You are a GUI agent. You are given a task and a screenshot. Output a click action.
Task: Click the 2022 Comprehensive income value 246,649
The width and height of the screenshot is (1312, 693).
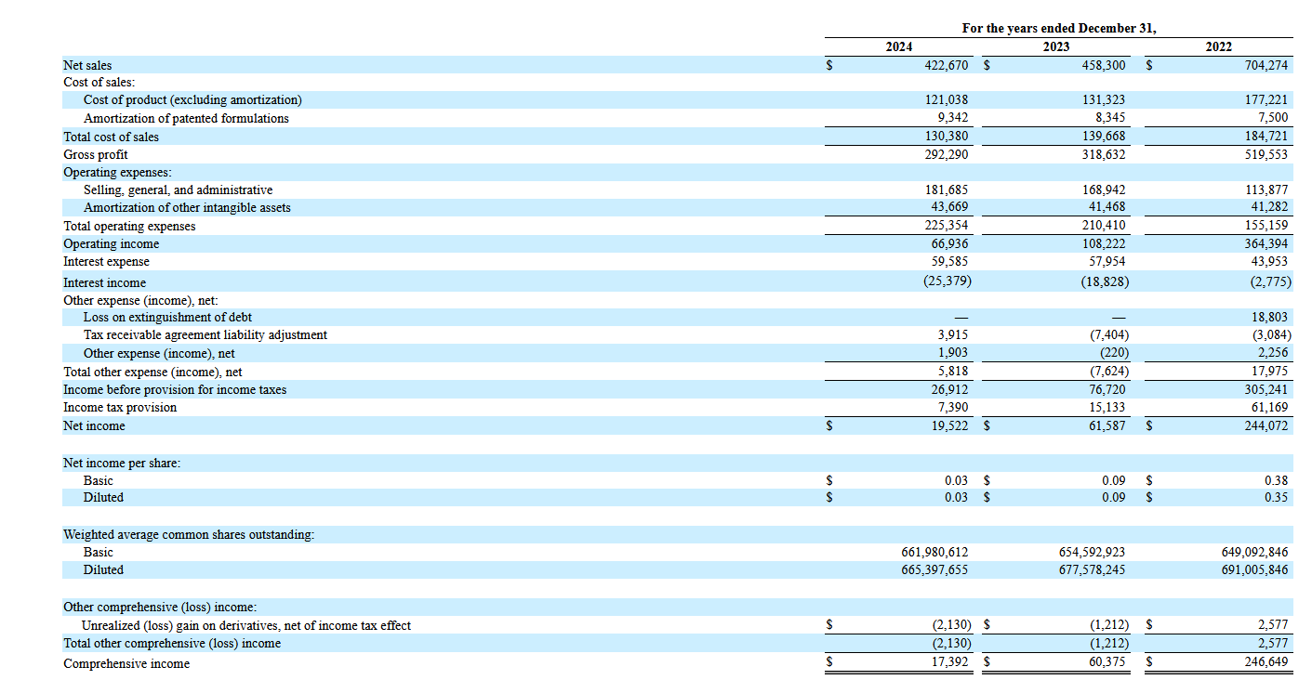coord(1266,662)
